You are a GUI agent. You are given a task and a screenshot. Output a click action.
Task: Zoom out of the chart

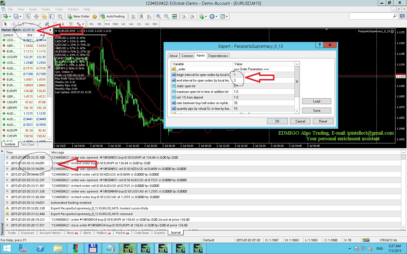click(x=166, y=16)
